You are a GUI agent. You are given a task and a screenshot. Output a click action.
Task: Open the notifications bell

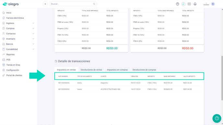coord(195,4)
